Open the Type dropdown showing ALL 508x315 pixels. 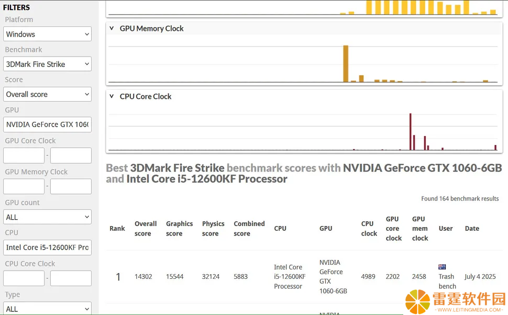[x=47, y=309]
